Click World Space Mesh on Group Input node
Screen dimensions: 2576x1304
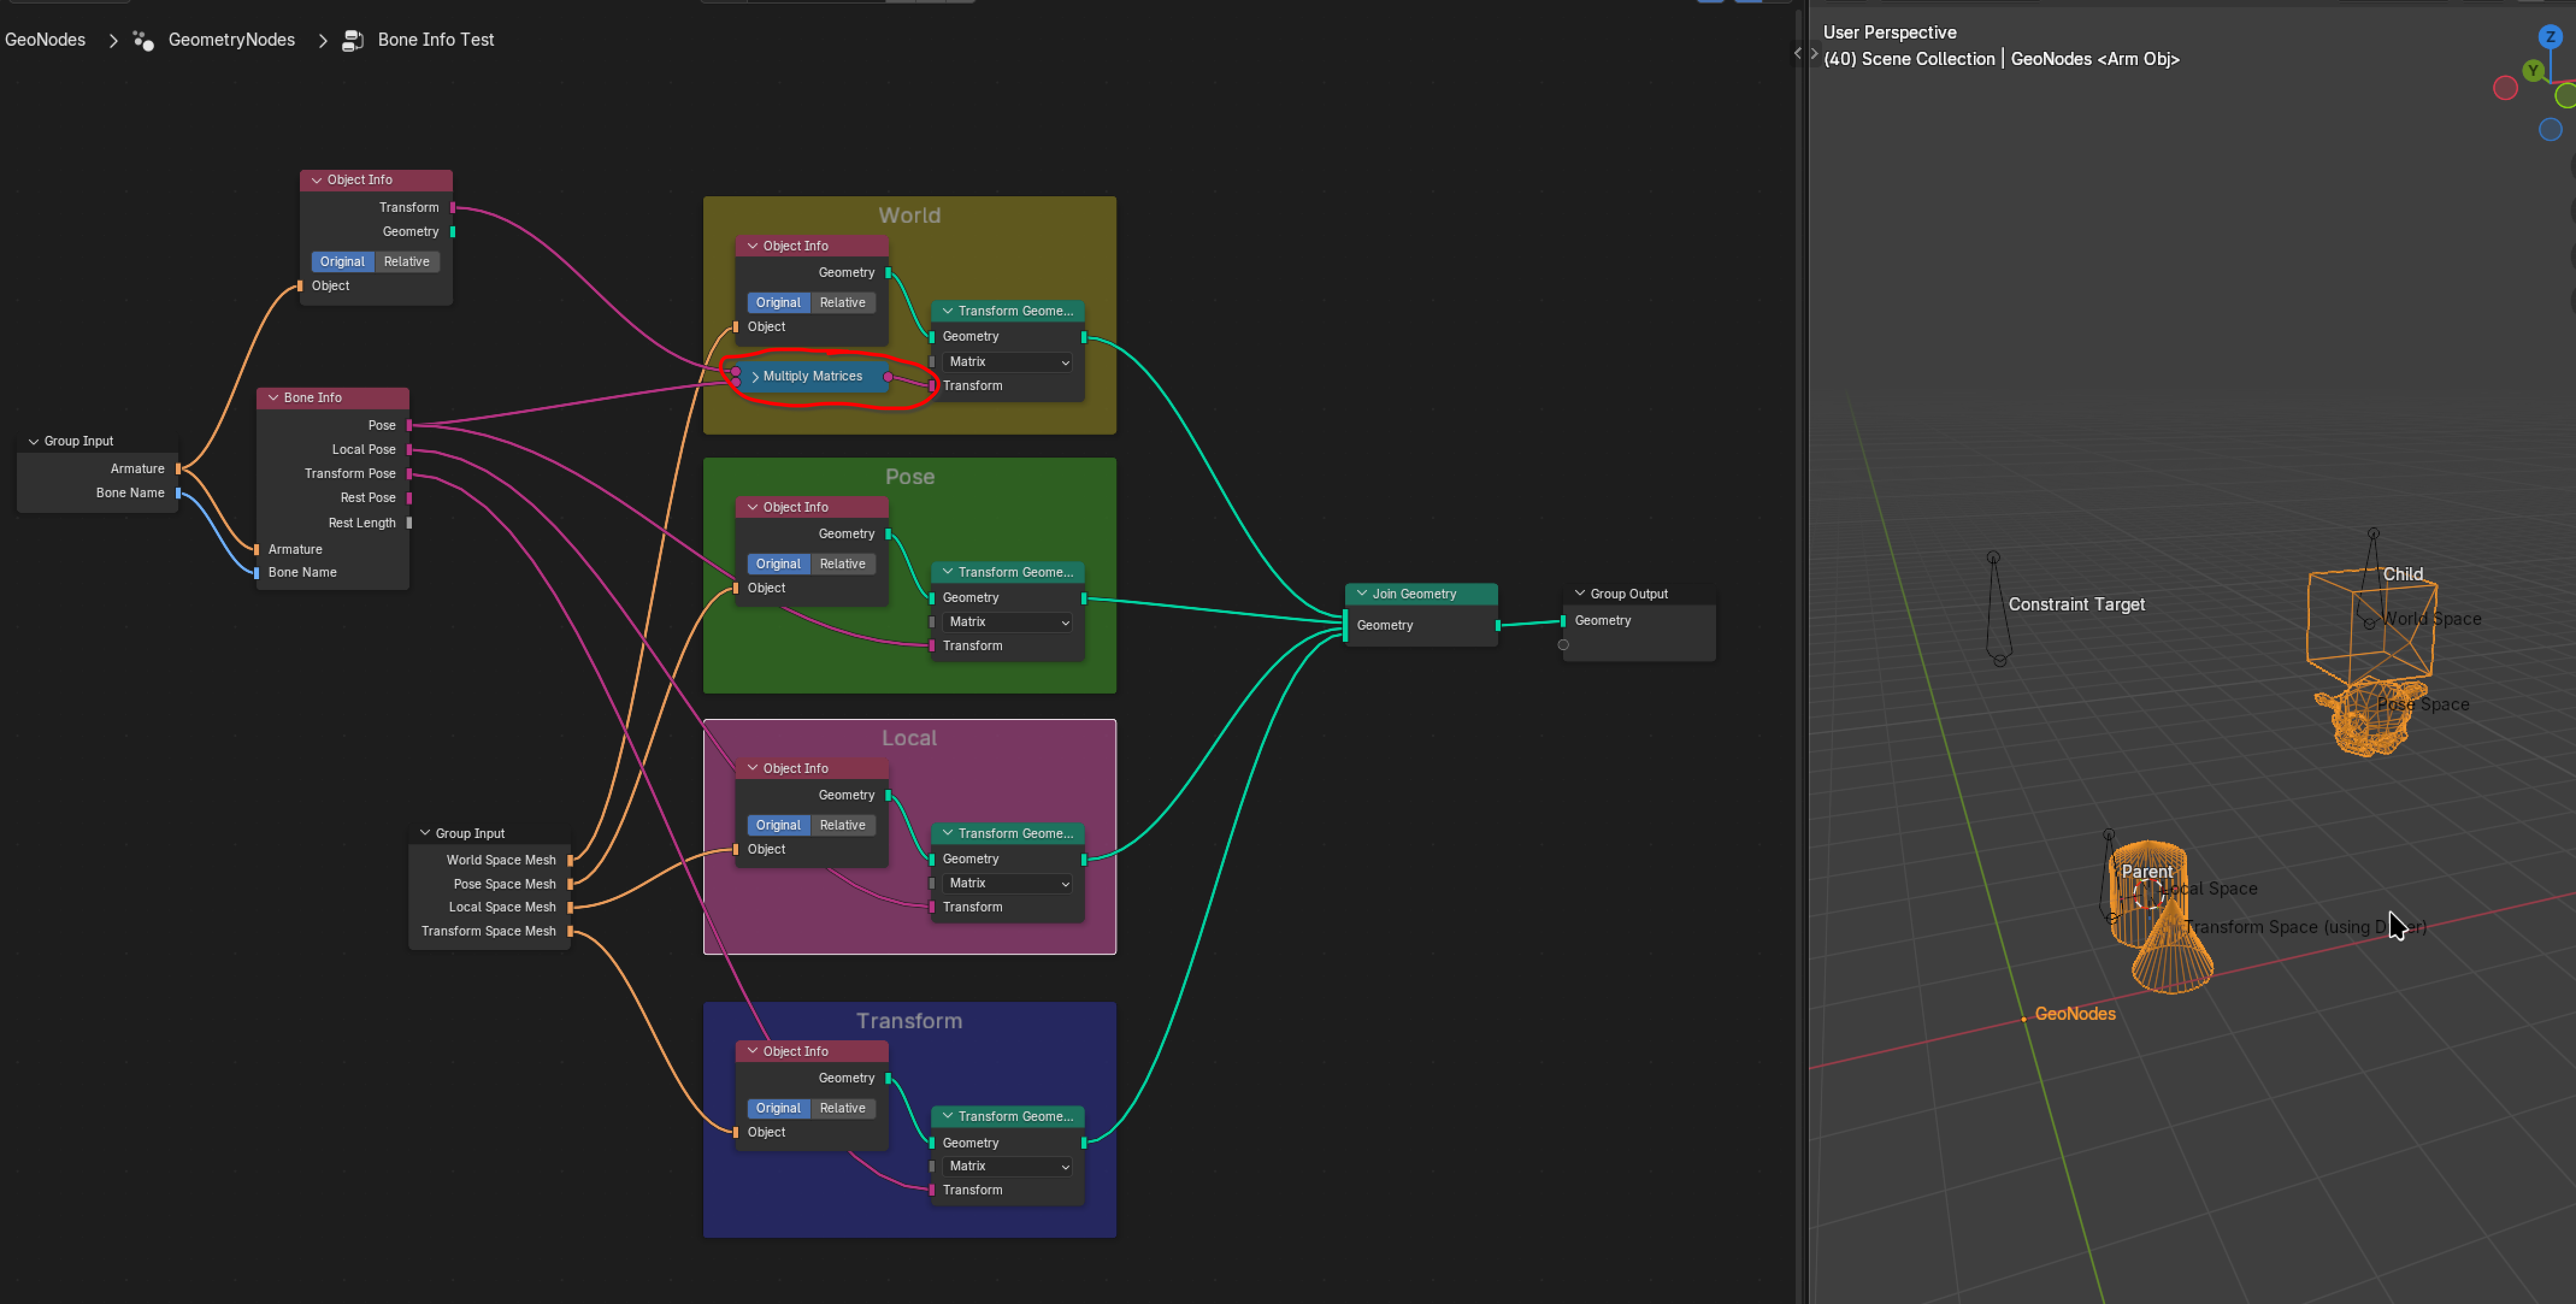[x=501, y=860]
